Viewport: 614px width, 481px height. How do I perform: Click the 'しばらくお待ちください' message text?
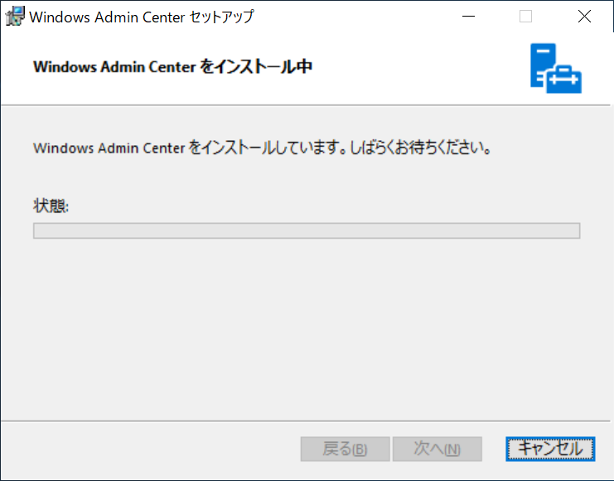(420, 148)
